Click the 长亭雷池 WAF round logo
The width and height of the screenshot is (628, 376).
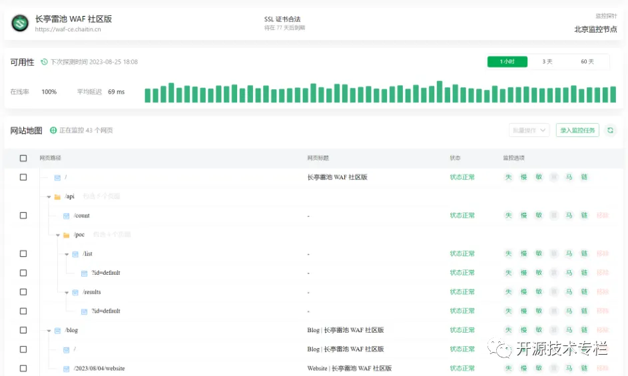tap(20, 23)
